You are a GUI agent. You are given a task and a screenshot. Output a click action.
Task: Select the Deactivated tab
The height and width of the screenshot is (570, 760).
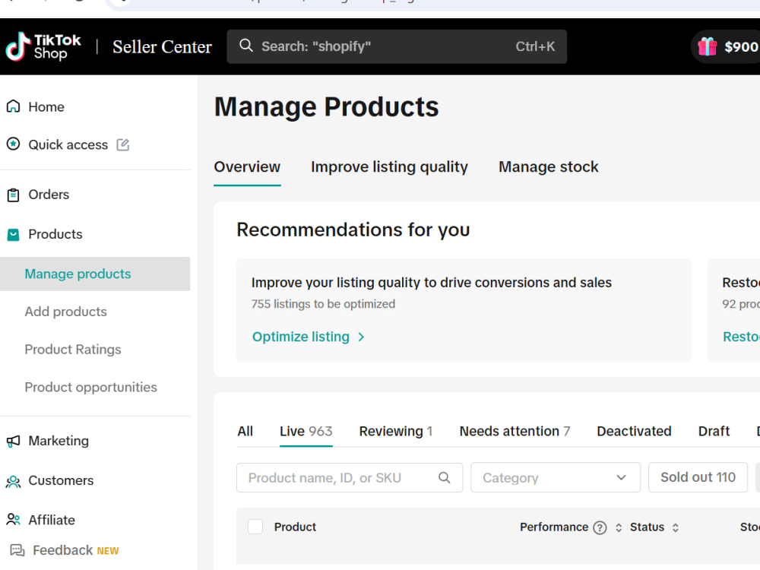[634, 431]
